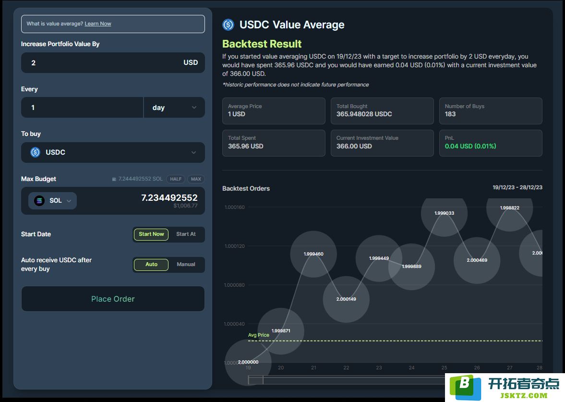Select the 1.999460 order bubble
The width and height of the screenshot is (565, 402).
tap(313, 254)
